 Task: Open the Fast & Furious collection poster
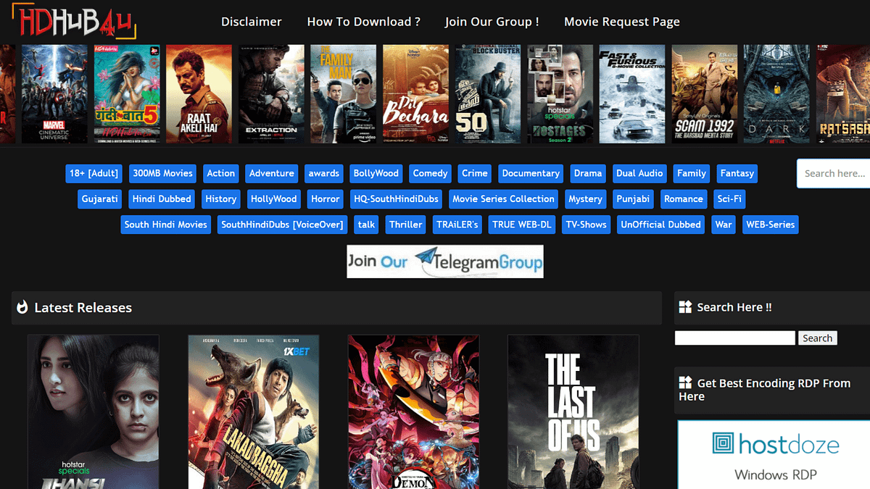click(x=632, y=94)
